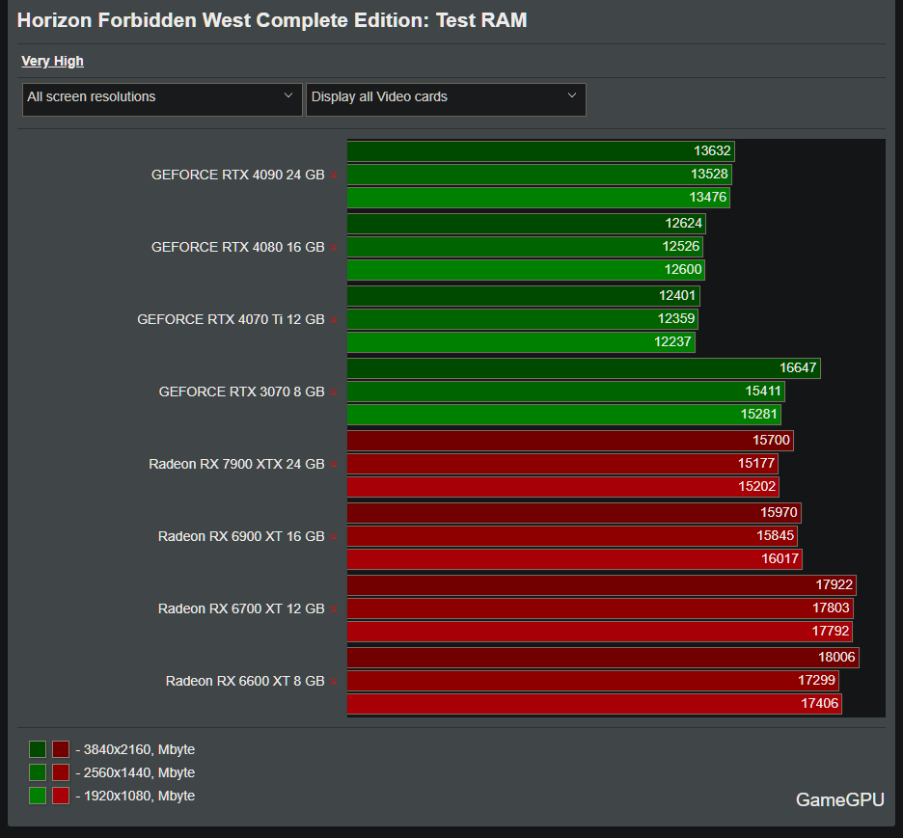The width and height of the screenshot is (903, 838).
Task: Click the RTX 4090 bar showing 13528
Action: 539,175
